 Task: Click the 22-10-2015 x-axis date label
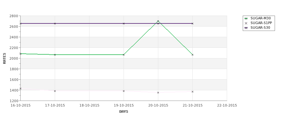227,106
